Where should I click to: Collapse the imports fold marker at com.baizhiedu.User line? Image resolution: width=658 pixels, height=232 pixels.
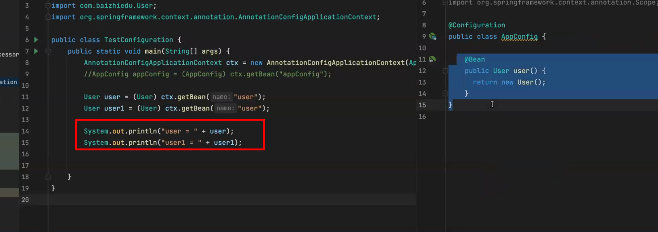click(x=48, y=6)
